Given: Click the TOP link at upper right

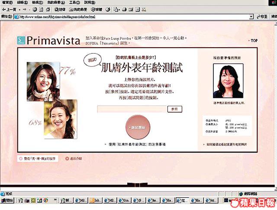Looking at the screenshot, I should [254, 41].
